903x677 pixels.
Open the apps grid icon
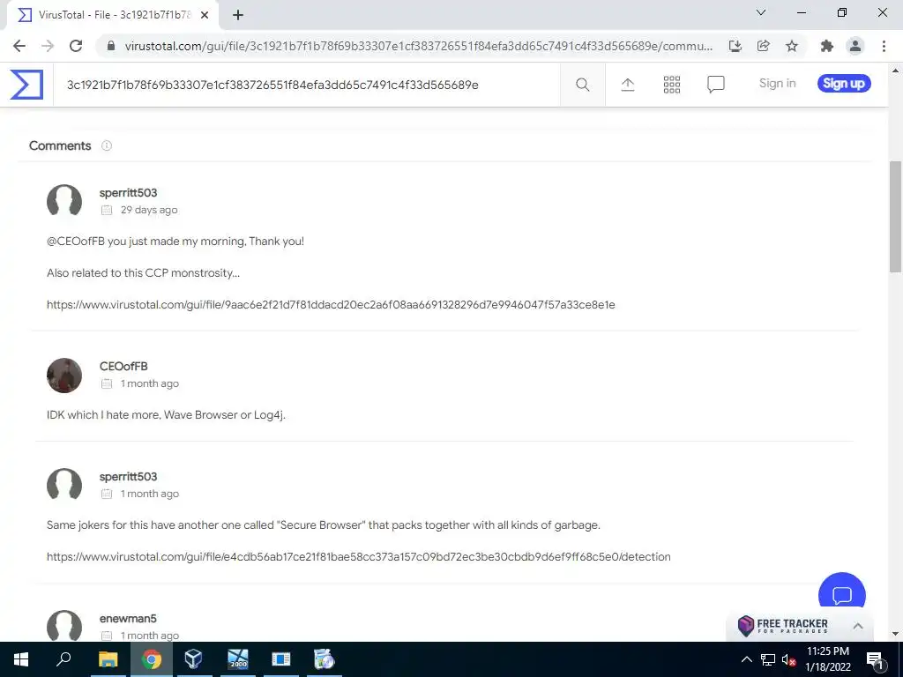(x=671, y=85)
